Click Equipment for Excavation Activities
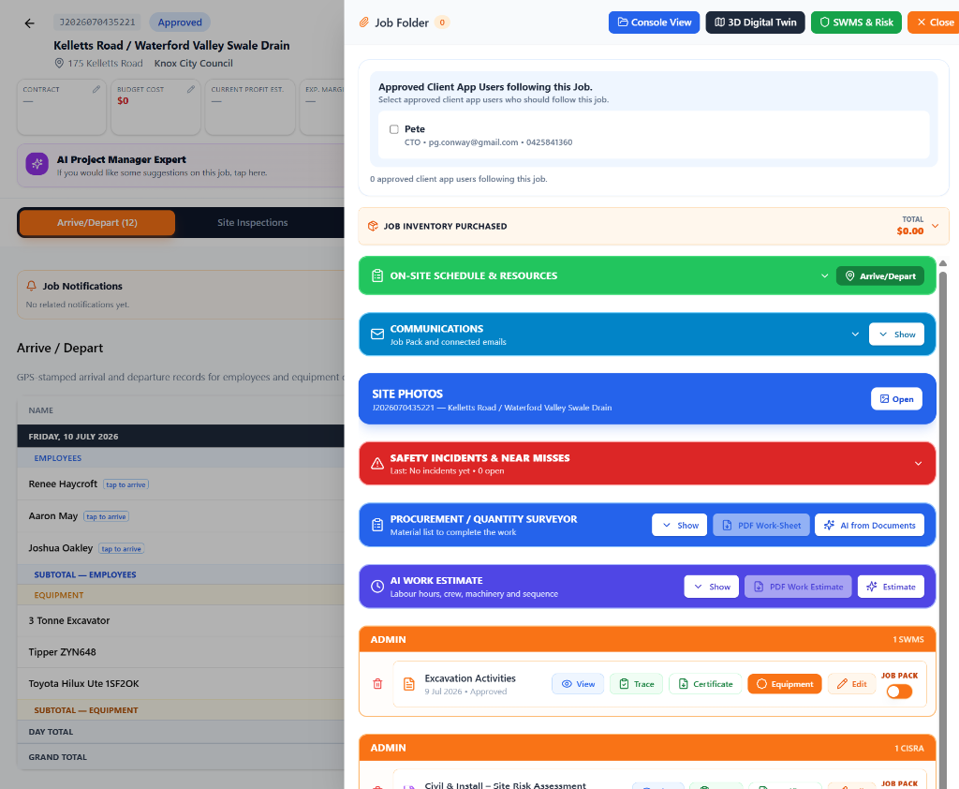Image resolution: width=959 pixels, height=789 pixels. click(x=785, y=684)
